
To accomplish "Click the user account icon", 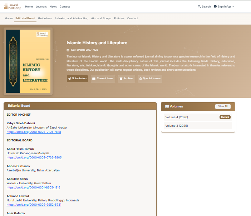I will [215, 6].
